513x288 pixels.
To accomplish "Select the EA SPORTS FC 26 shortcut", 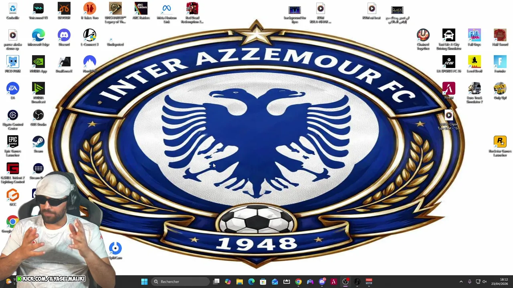I will coord(448,65).
